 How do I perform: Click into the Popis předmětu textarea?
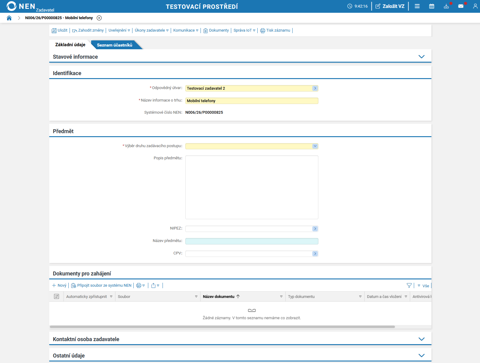[x=252, y=187]
